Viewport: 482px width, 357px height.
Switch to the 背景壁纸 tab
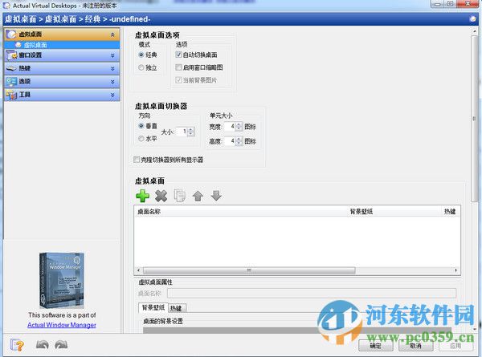point(153,307)
